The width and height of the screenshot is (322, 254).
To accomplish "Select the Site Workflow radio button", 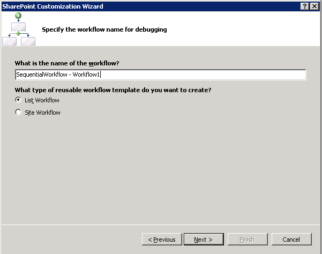I will pyautogui.click(x=19, y=113).
